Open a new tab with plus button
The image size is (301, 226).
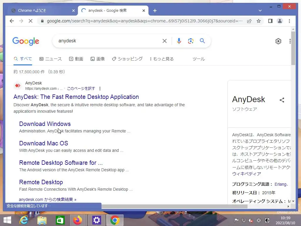click(155, 11)
